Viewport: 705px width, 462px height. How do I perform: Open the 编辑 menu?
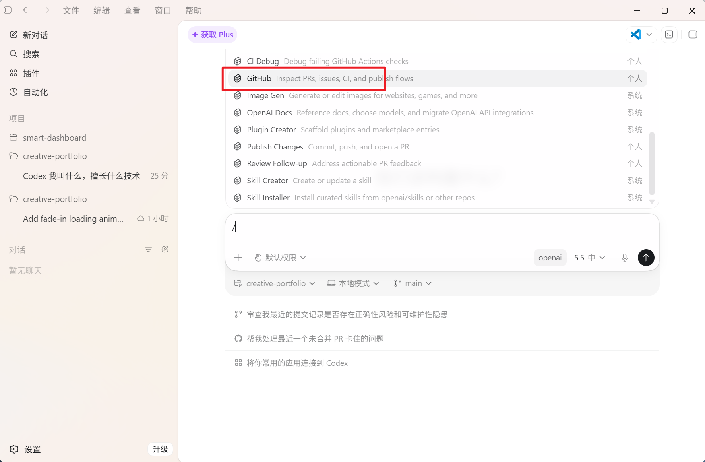102,10
